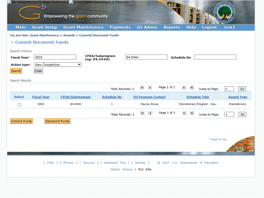
Task: Go to next page in top pagination
Action: (184, 87)
